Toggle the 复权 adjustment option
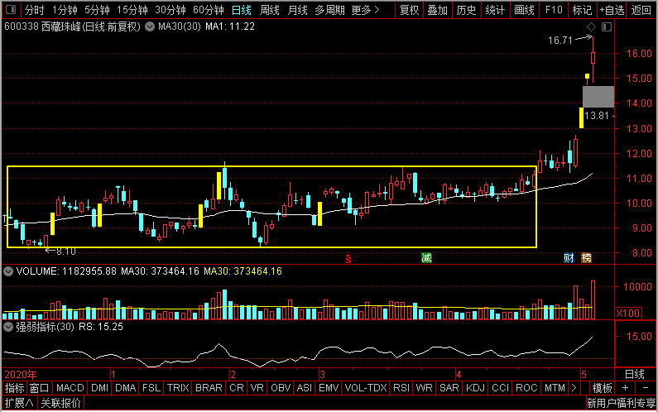Viewport: 658px width, 412px height. (409, 10)
